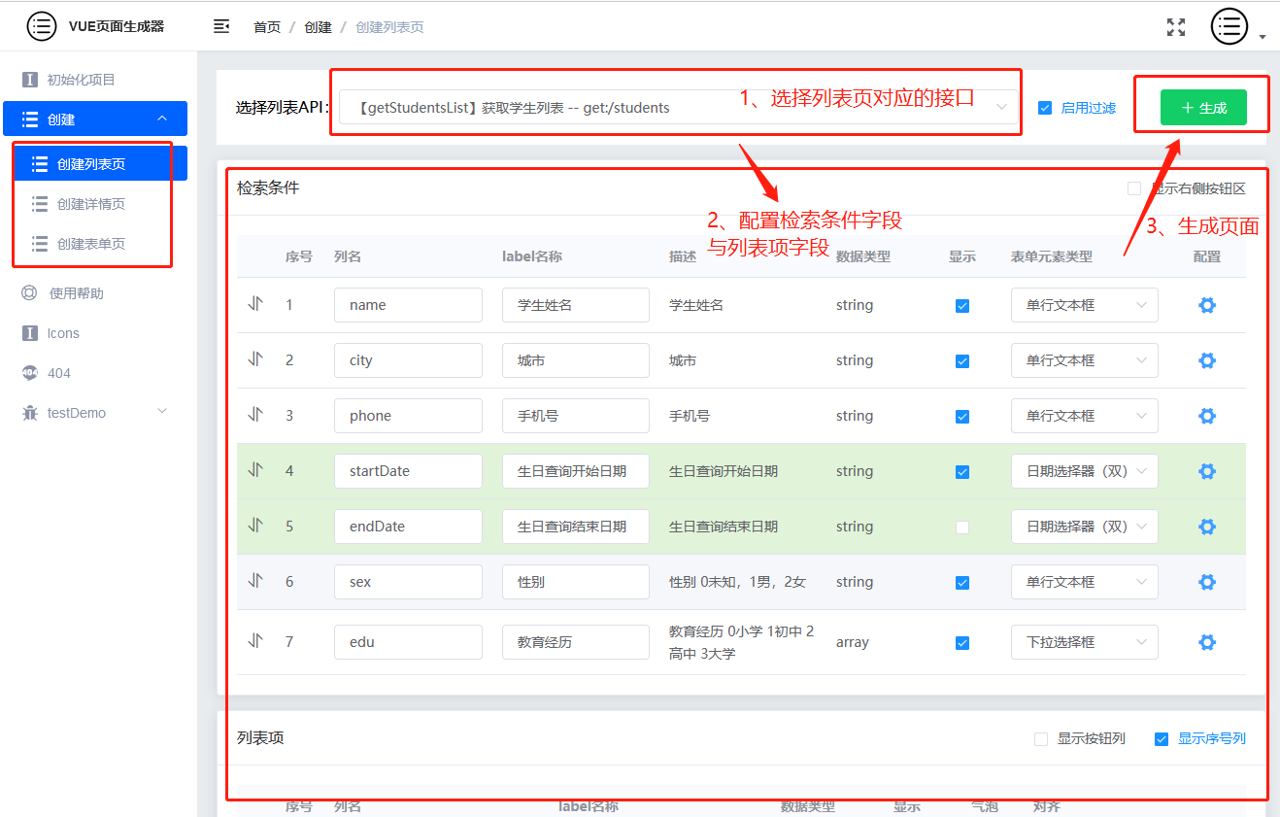Toggle fullscreen mode icon
Viewport: 1280px width, 817px height.
pyautogui.click(x=1176, y=27)
